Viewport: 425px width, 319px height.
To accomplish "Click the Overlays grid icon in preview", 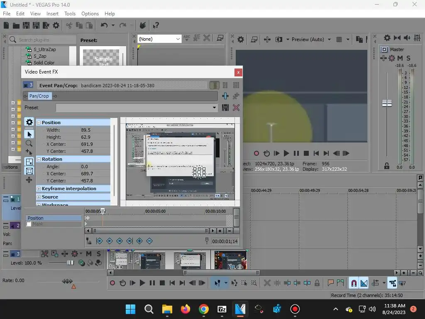I will pos(339,39).
